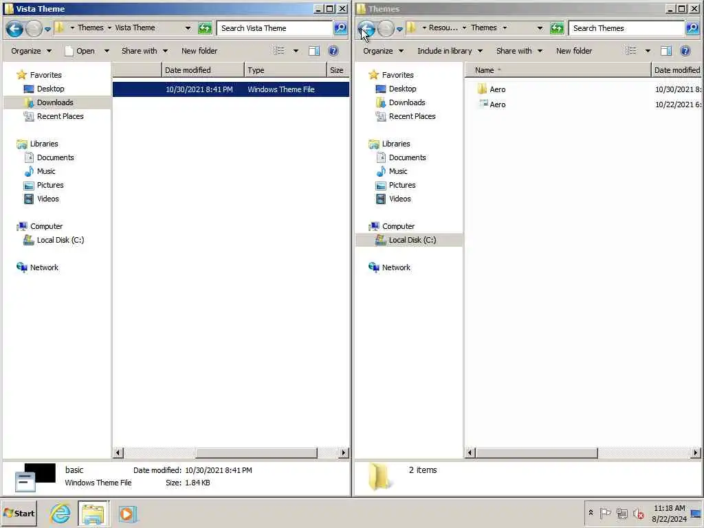Viewport: 704px width, 528px height.
Task: Focus the Search Vista Theme field
Action: (275, 27)
